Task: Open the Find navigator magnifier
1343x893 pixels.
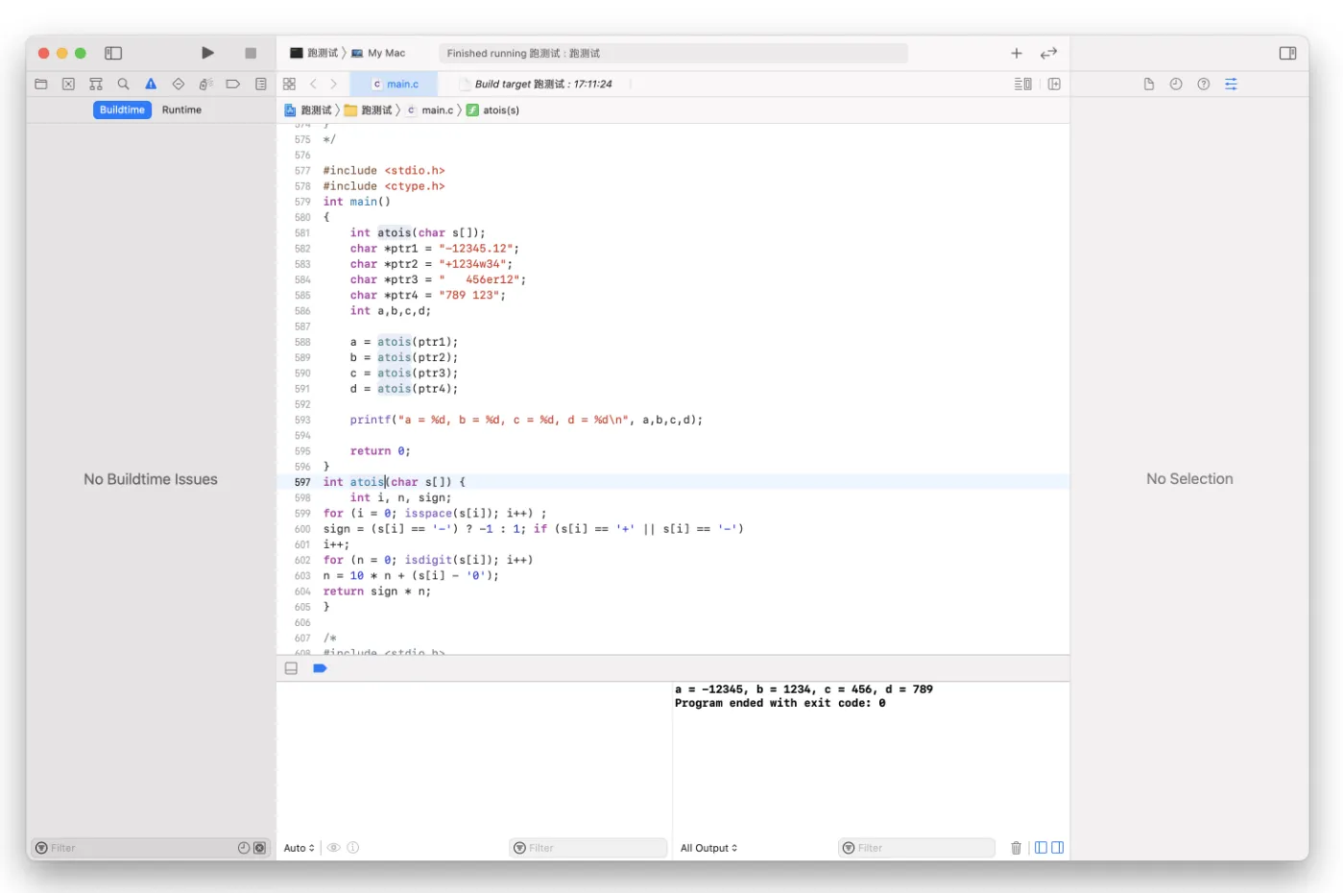Action: tap(123, 84)
